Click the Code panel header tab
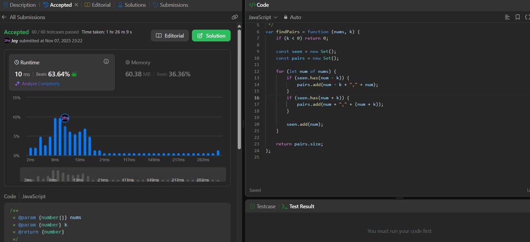530x242 pixels. click(258, 5)
